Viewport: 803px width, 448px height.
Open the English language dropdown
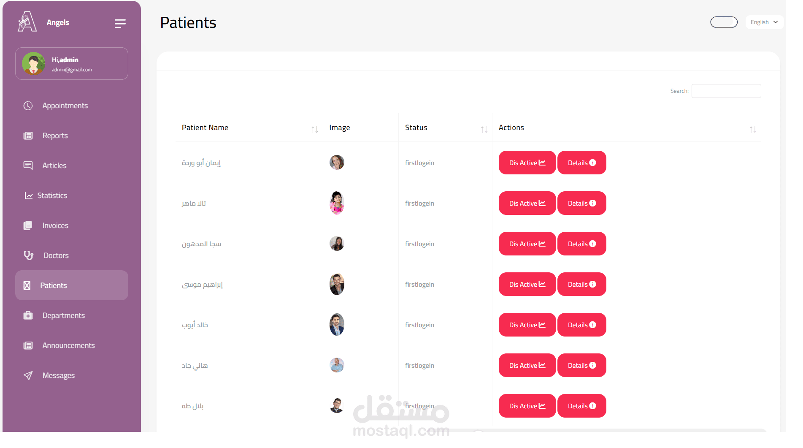click(x=764, y=22)
